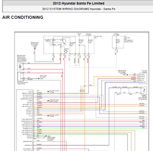Click the 'BLOWER RELAY' label
Screen dimensions: 153x151
pyautogui.click(x=47, y=41)
